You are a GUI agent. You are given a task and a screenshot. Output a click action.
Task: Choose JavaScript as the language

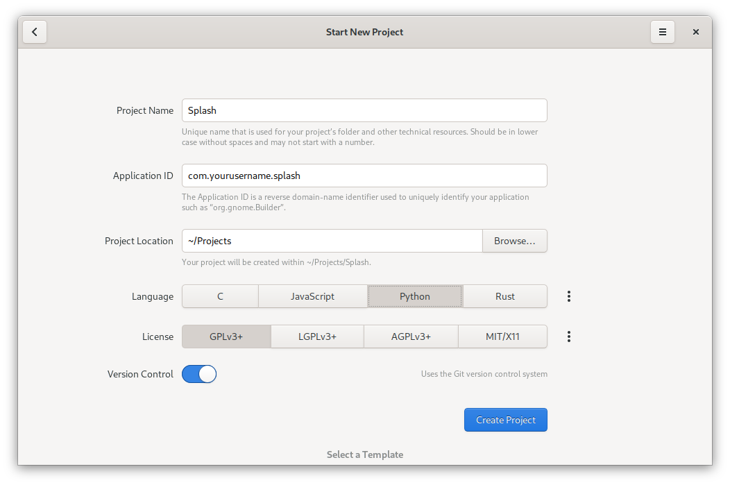pyautogui.click(x=312, y=296)
